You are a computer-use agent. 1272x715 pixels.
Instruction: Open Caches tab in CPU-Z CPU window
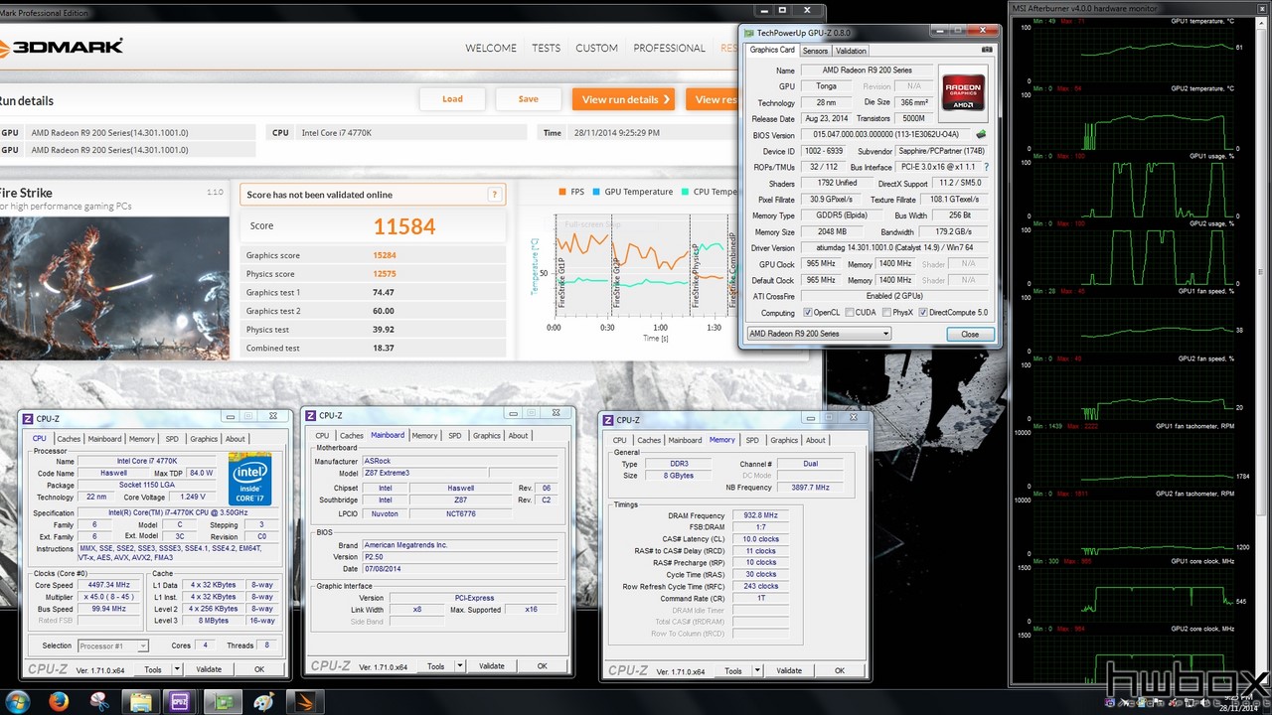pyautogui.click(x=69, y=439)
